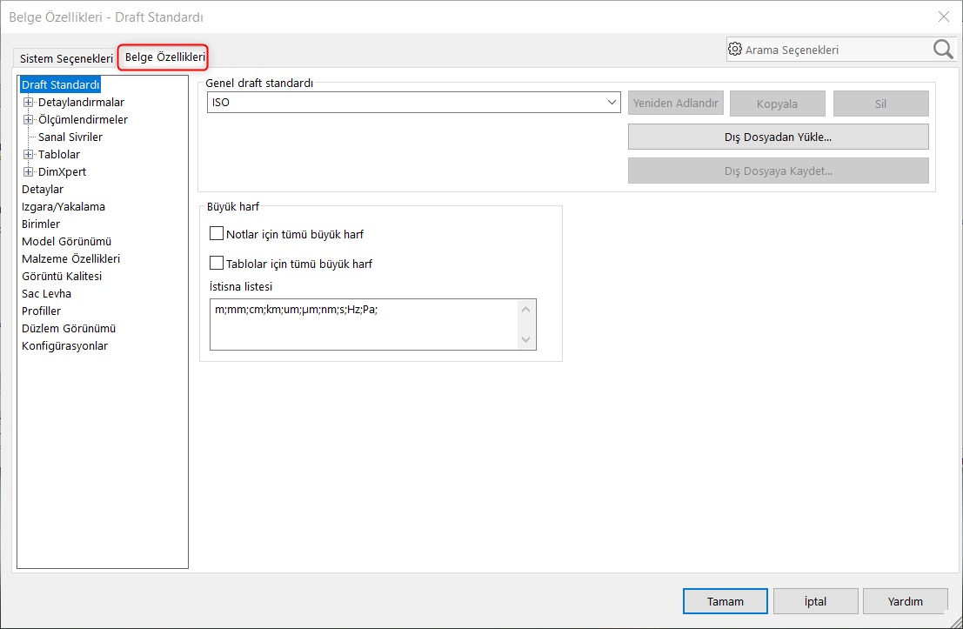963x629 pixels.
Task: Click the İstisna listesi scroll up arrow
Action: [x=525, y=310]
